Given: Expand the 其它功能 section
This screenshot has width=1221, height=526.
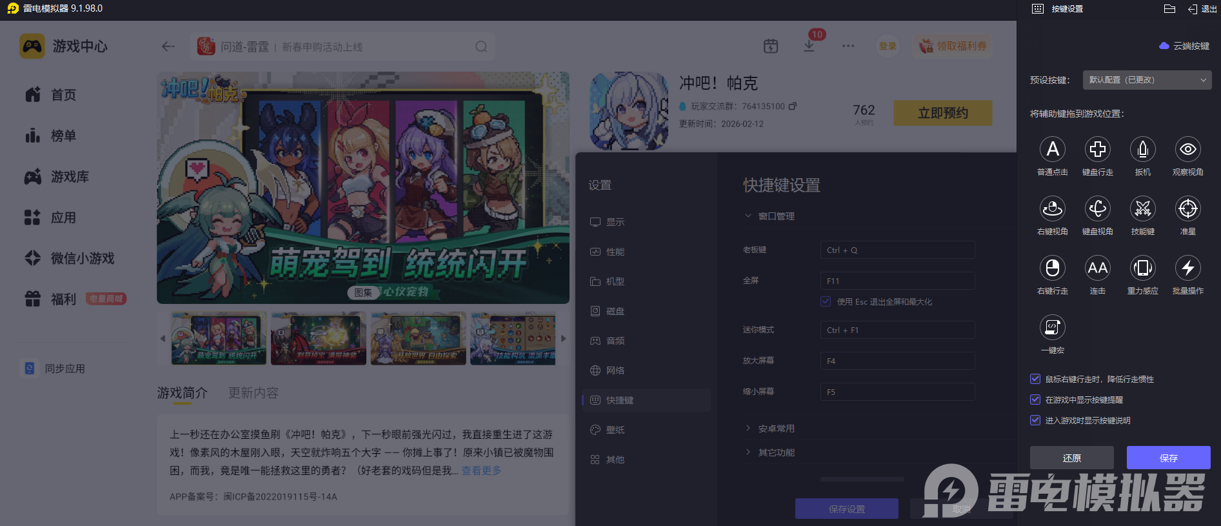Looking at the screenshot, I should tap(769, 452).
